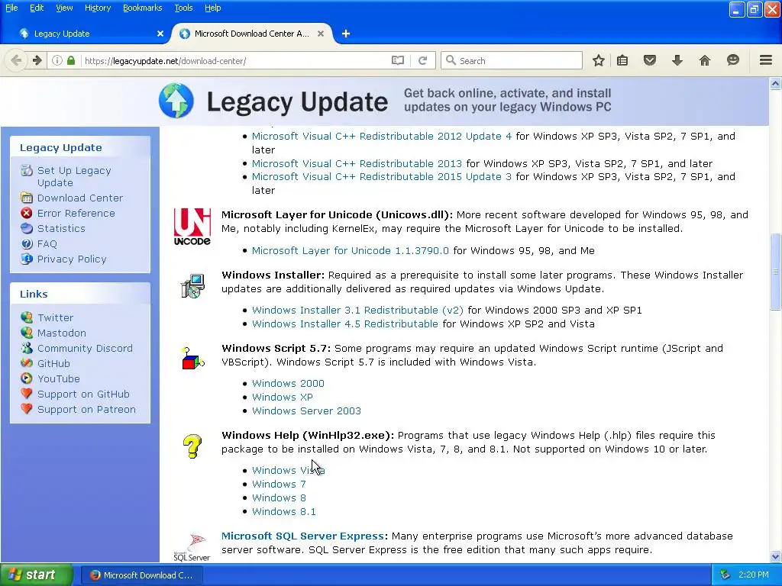Click the Download Center sidebar icon
This screenshot has width=782, height=586.
coord(27,198)
